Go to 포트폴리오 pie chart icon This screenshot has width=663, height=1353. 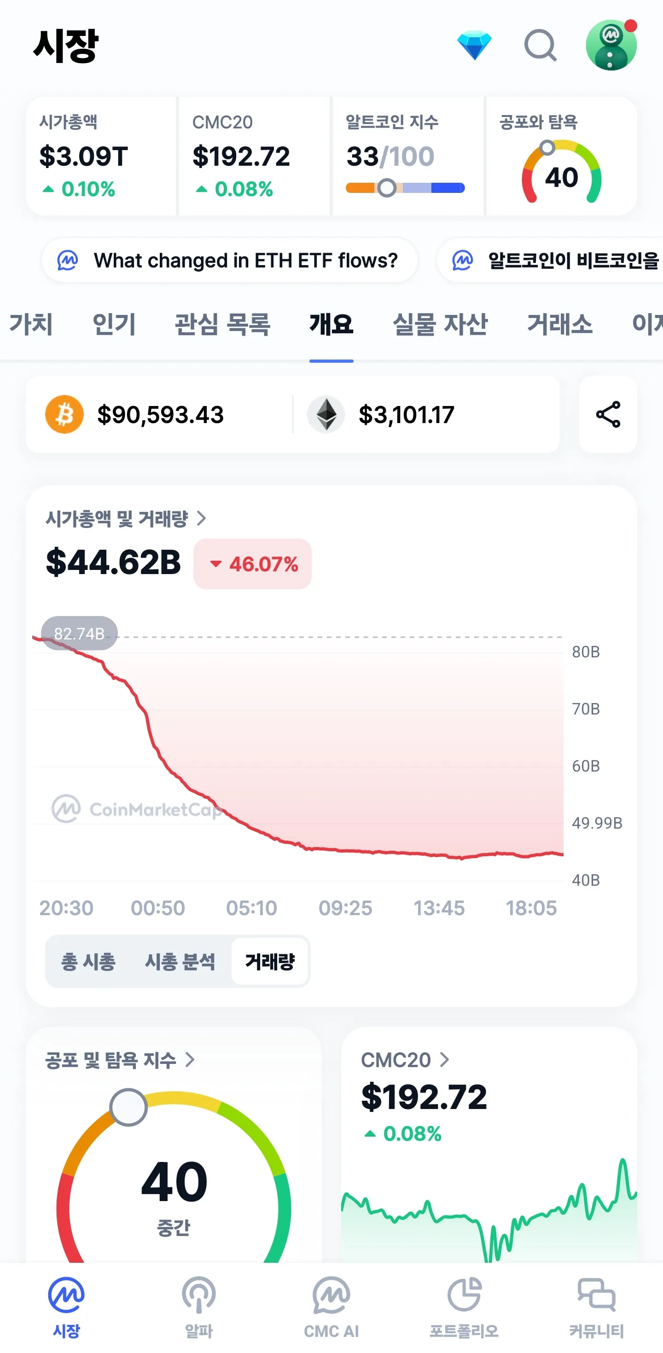click(x=464, y=1295)
